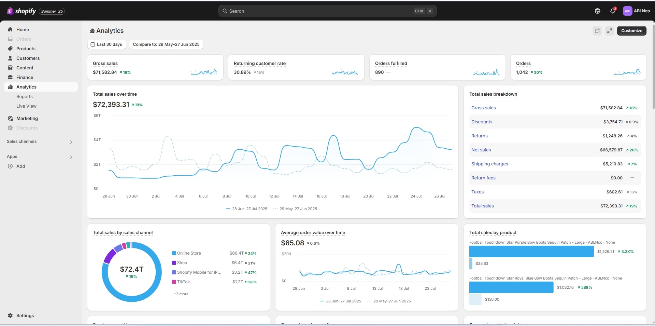Go to Products in sidebar
The height and width of the screenshot is (326, 655).
pyautogui.click(x=26, y=49)
